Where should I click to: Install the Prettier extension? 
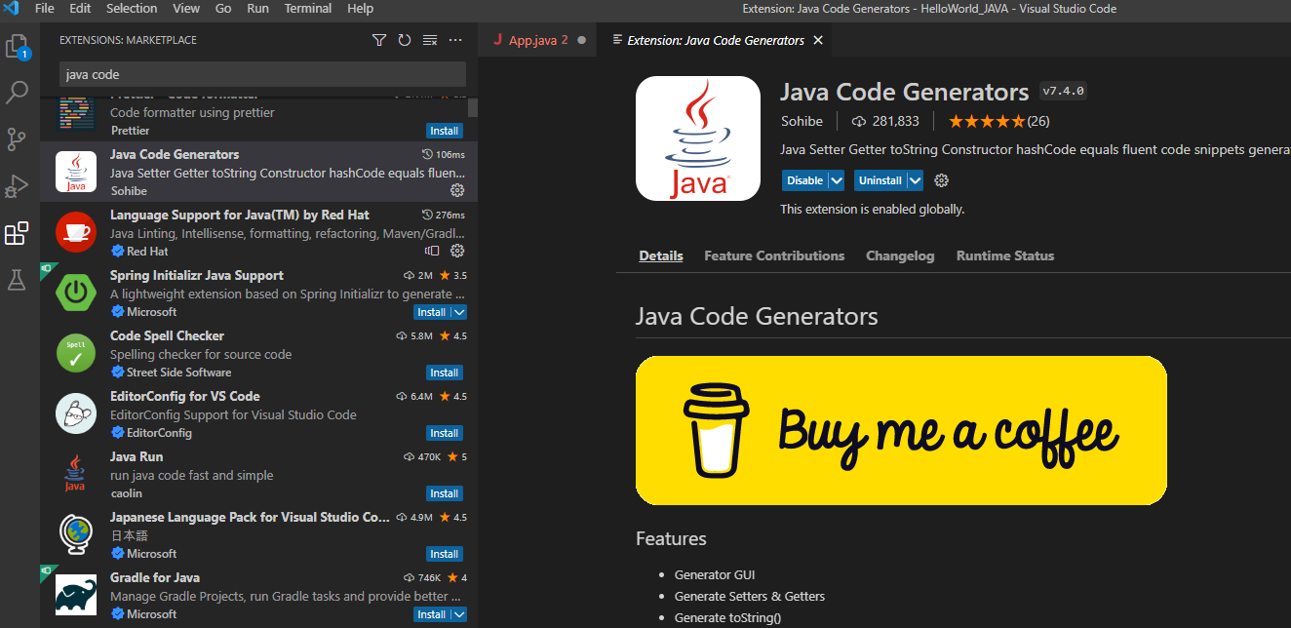pos(445,131)
